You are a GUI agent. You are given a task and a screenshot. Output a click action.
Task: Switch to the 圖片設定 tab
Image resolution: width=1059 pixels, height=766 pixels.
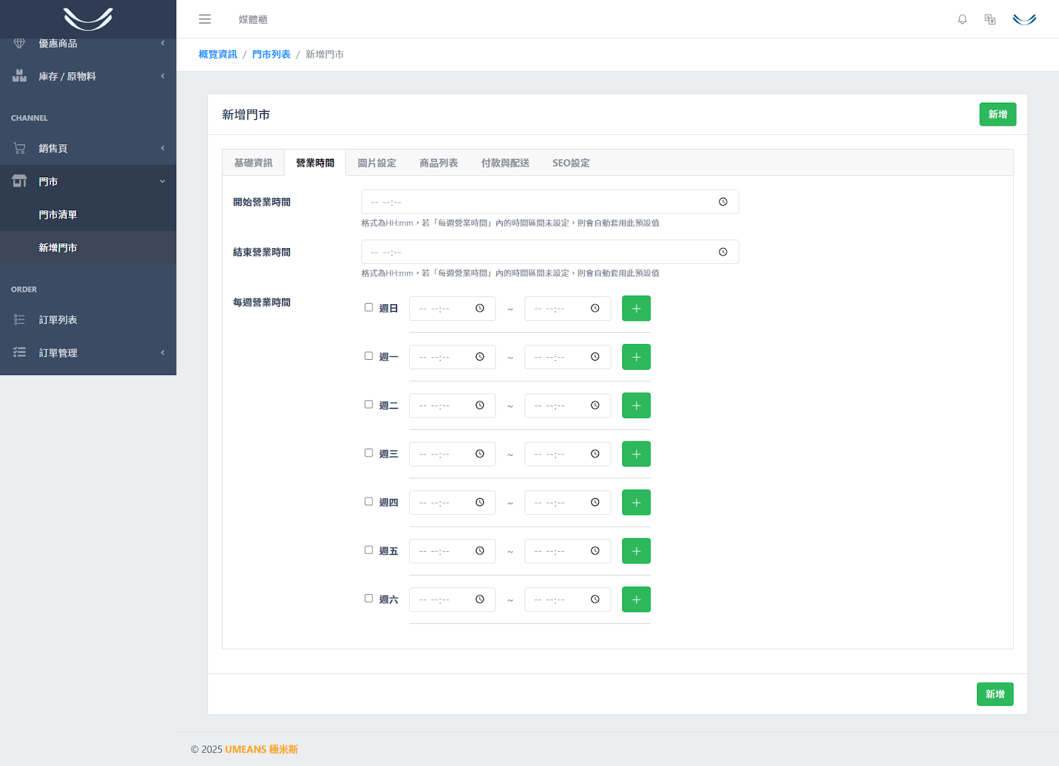pyautogui.click(x=377, y=163)
